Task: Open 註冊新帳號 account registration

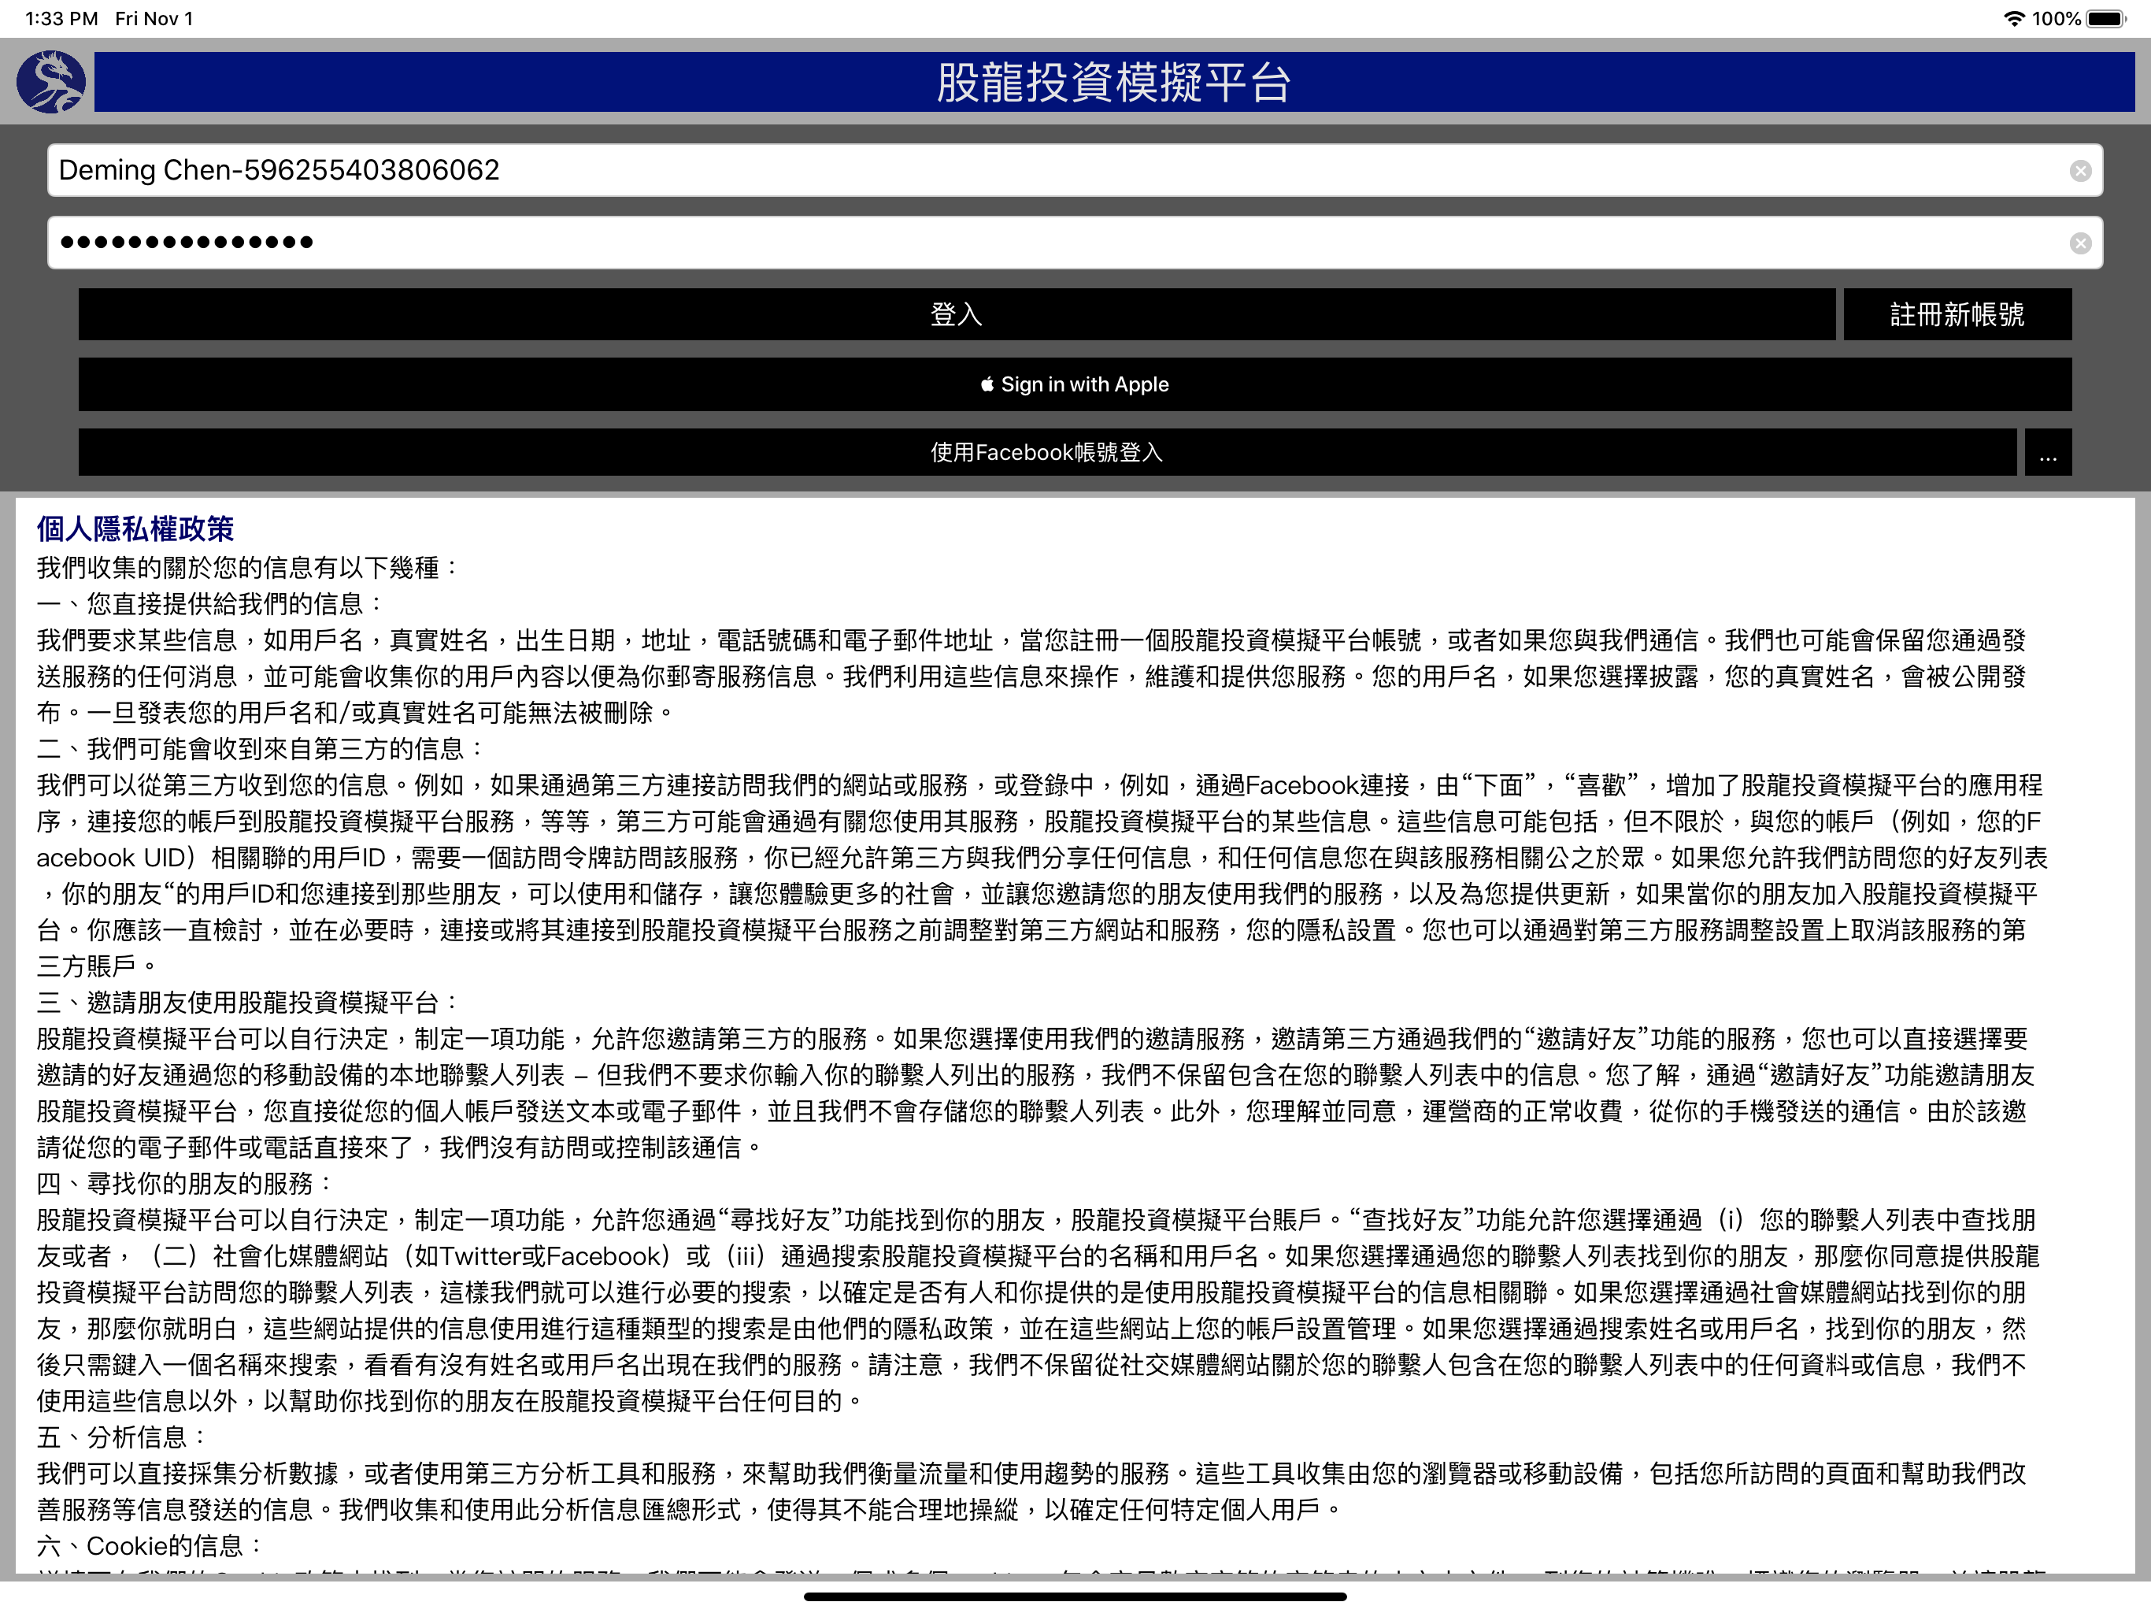Action: coord(1957,314)
